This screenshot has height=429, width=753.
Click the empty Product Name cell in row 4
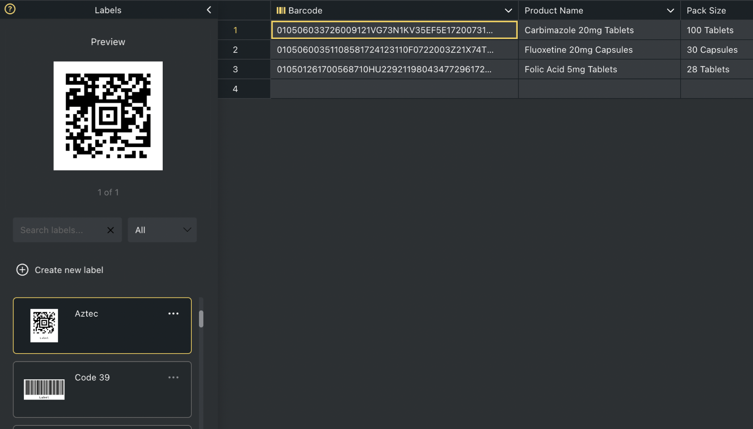point(599,89)
